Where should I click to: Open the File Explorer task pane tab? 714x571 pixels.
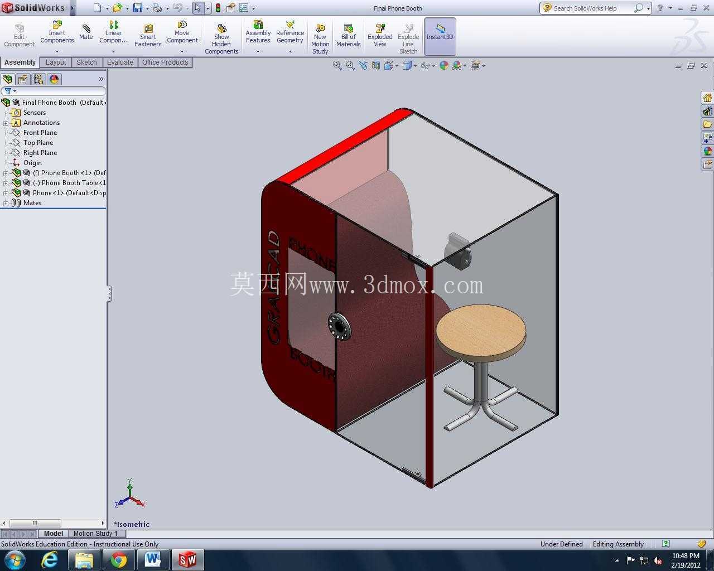(707, 124)
